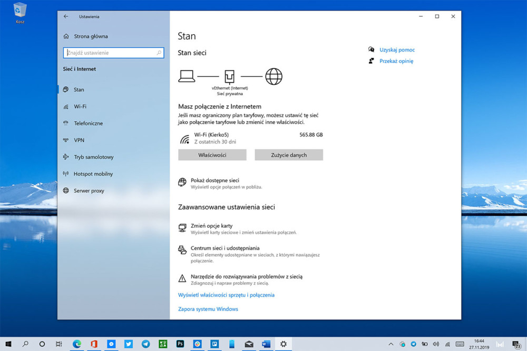Click the 565.88 GB data usage value
Image resolution: width=527 pixels, height=351 pixels.
pyautogui.click(x=311, y=135)
